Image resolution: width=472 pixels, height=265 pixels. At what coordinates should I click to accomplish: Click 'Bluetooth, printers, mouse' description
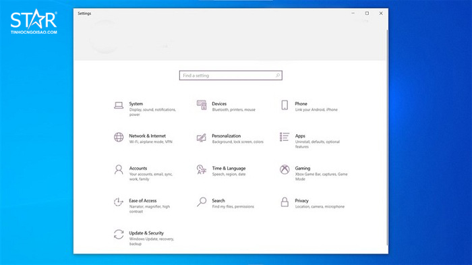pyautogui.click(x=233, y=110)
